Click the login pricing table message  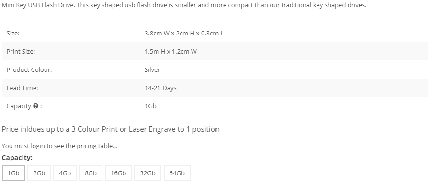tap(59, 146)
